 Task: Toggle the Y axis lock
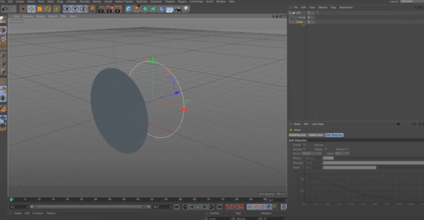click(x=75, y=9)
